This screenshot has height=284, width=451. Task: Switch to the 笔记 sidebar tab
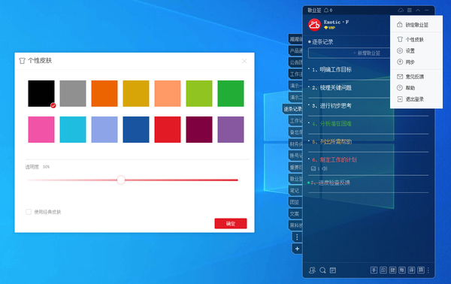295,191
